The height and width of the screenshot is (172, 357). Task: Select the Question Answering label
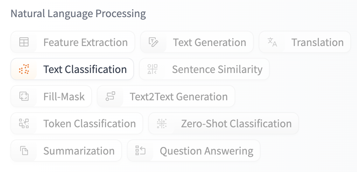click(206, 151)
